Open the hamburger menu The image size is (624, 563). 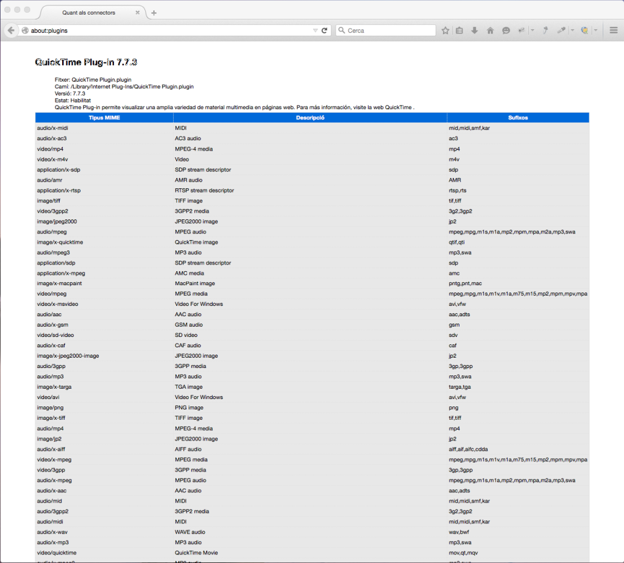613,30
